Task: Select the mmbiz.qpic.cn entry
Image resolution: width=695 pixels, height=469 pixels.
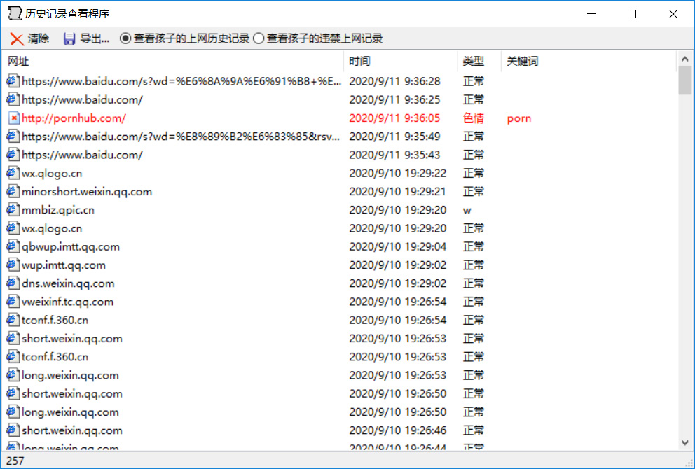Action: (x=58, y=210)
